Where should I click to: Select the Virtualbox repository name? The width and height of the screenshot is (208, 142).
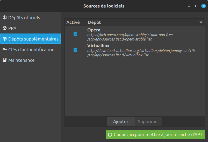(98, 46)
